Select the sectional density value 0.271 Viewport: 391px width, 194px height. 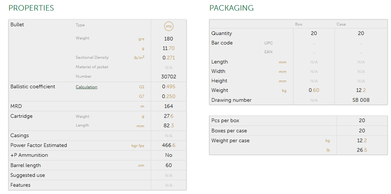tap(168, 58)
